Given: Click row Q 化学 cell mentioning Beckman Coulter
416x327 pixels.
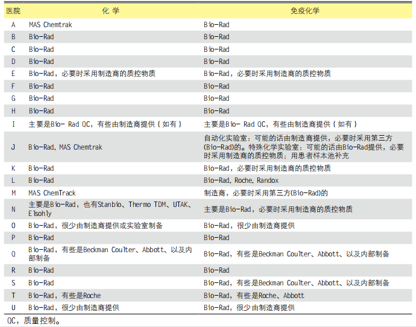Looking at the screenshot, I should click(110, 254).
